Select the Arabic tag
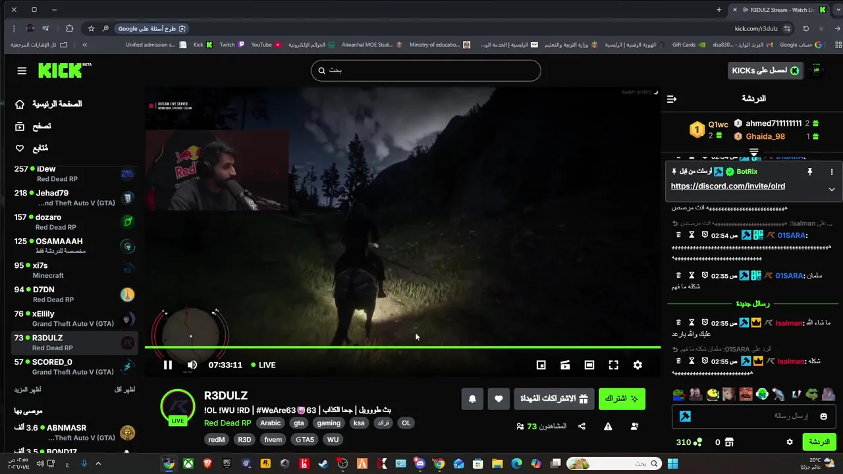Image resolution: width=843 pixels, height=474 pixels. pos(270,423)
